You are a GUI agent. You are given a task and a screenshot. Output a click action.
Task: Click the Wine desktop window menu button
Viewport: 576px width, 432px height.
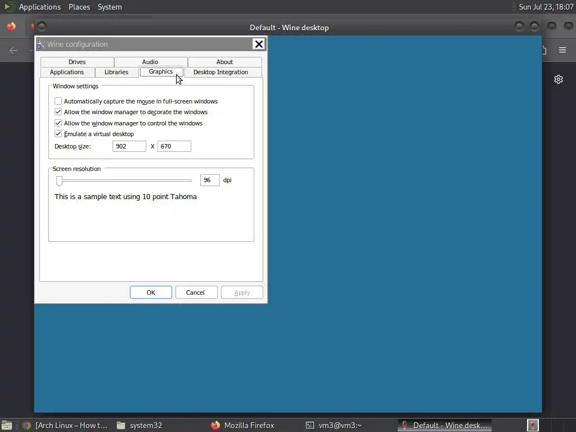tap(42, 27)
